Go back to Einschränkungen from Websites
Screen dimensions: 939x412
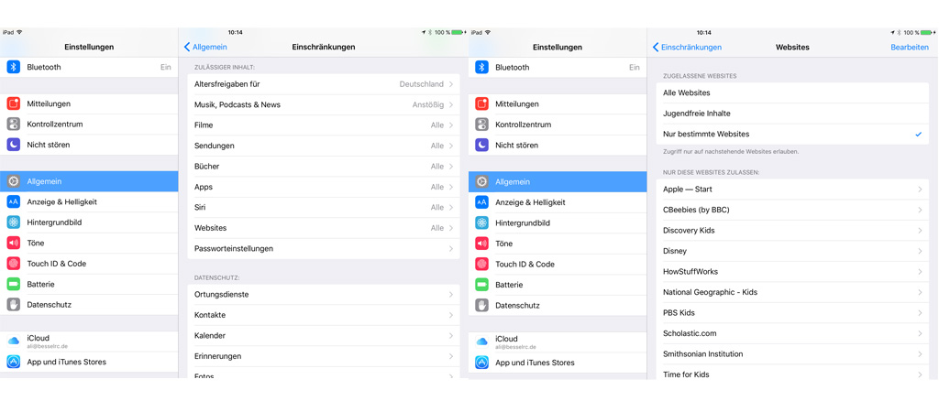687,48
